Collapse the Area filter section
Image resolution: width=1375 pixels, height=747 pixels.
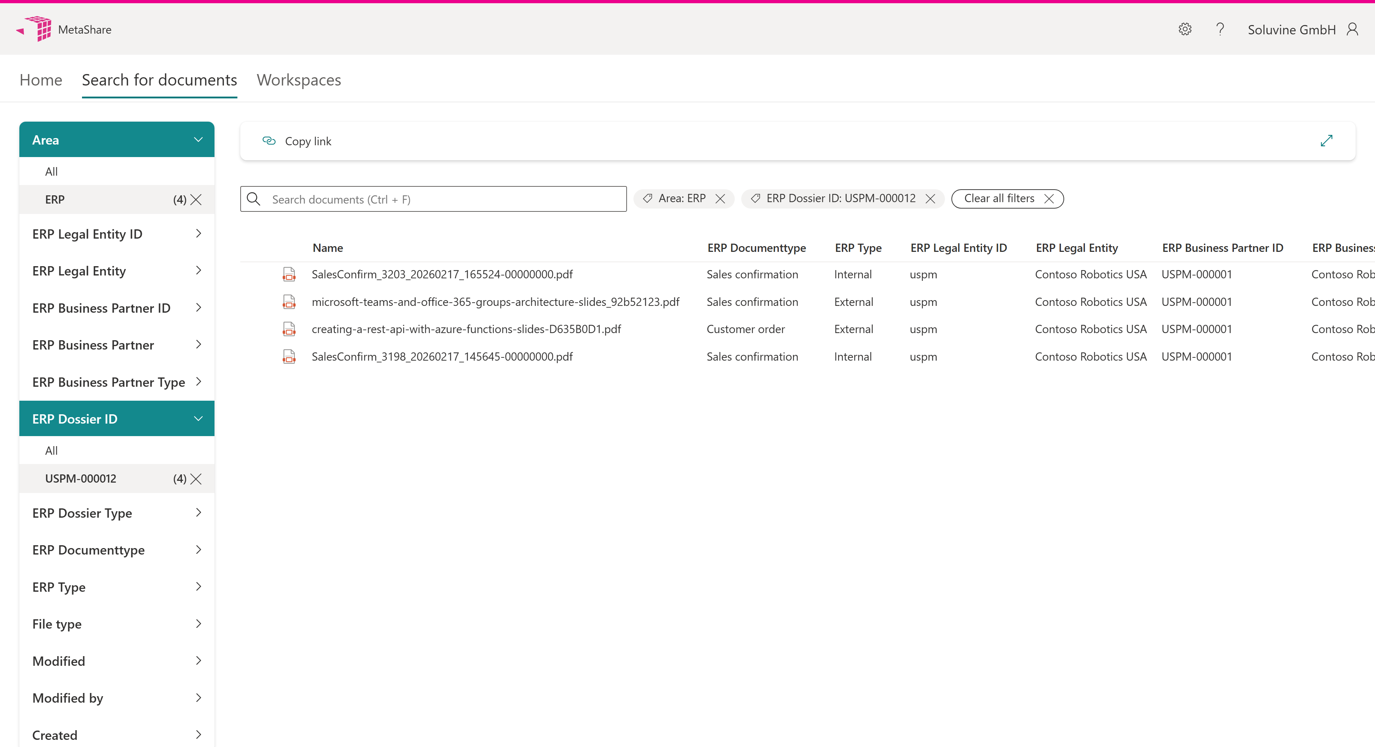click(198, 140)
